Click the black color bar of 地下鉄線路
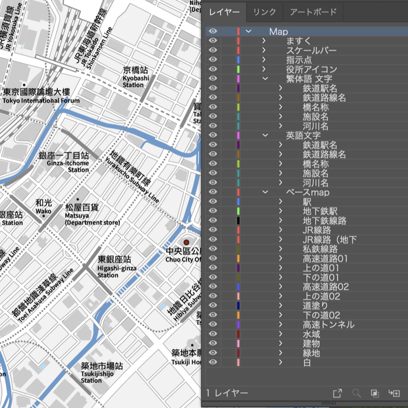The image size is (408, 408). [238, 220]
